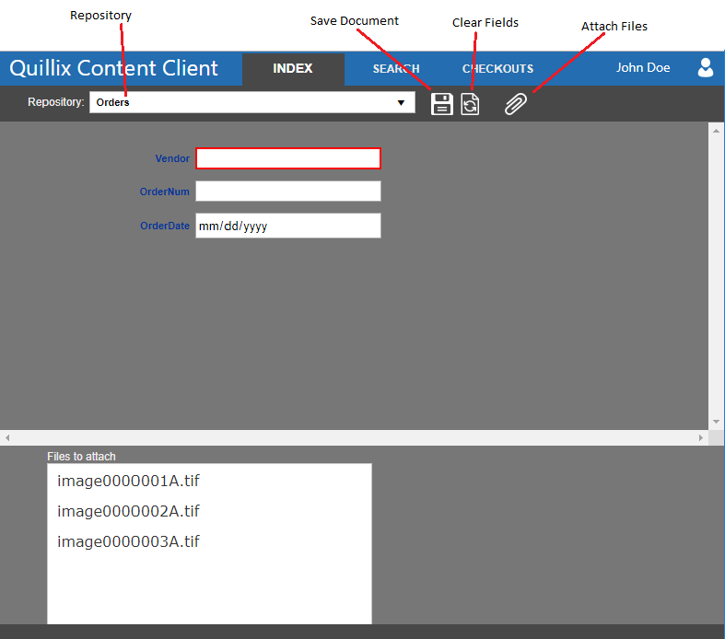Go to the CHECKOUTS tab
Image resolution: width=725 pixels, height=639 pixels.
click(497, 69)
